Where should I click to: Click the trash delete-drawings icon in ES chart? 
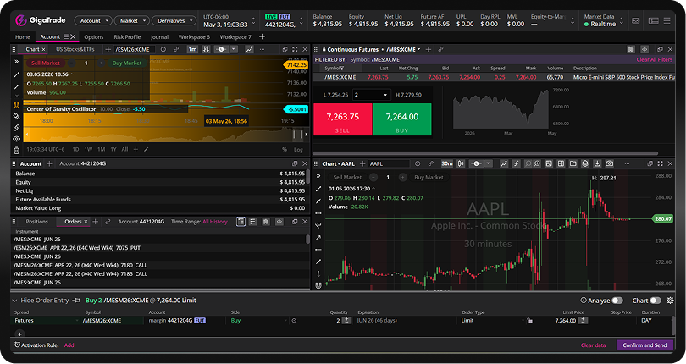coord(17,150)
